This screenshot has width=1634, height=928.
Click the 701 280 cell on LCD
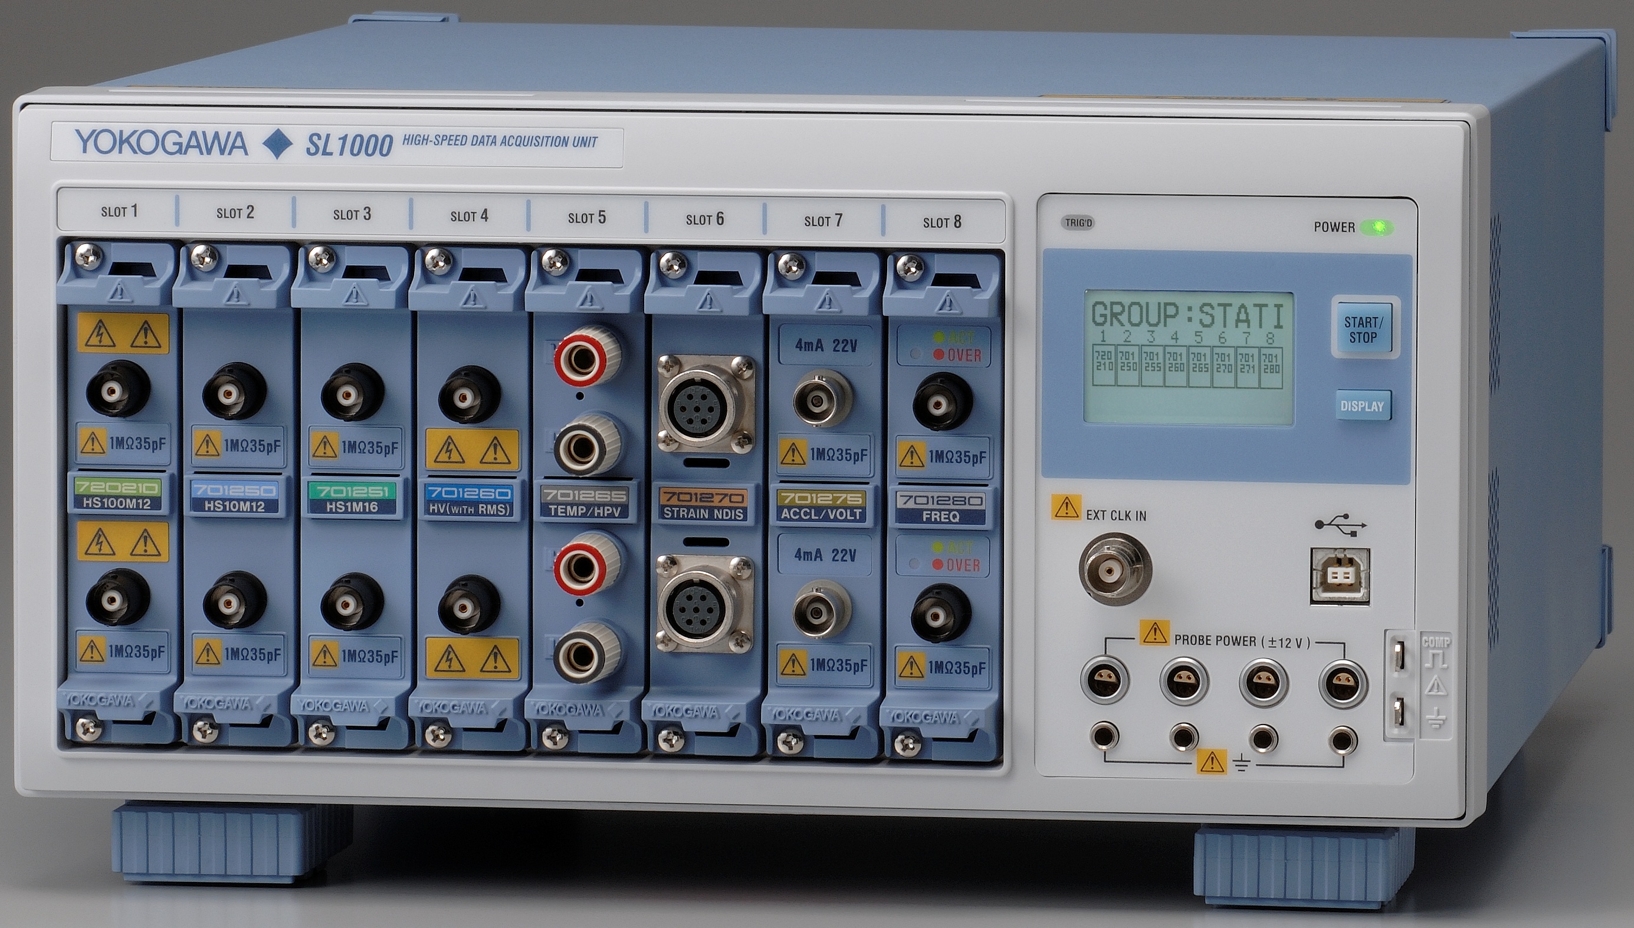pos(1271,367)
